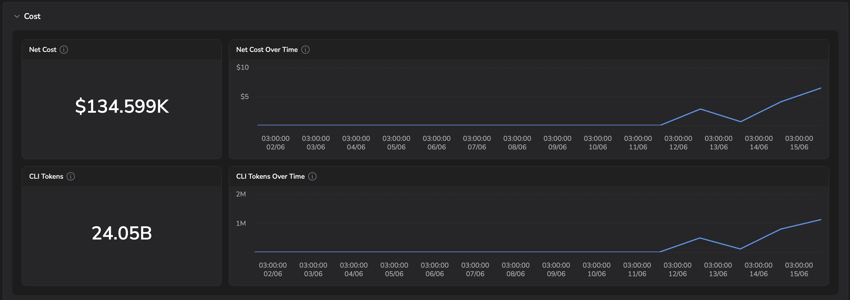This screenshot has width=850, height=300.
Task: Click the 1M axis label
Action: [241, 223]
